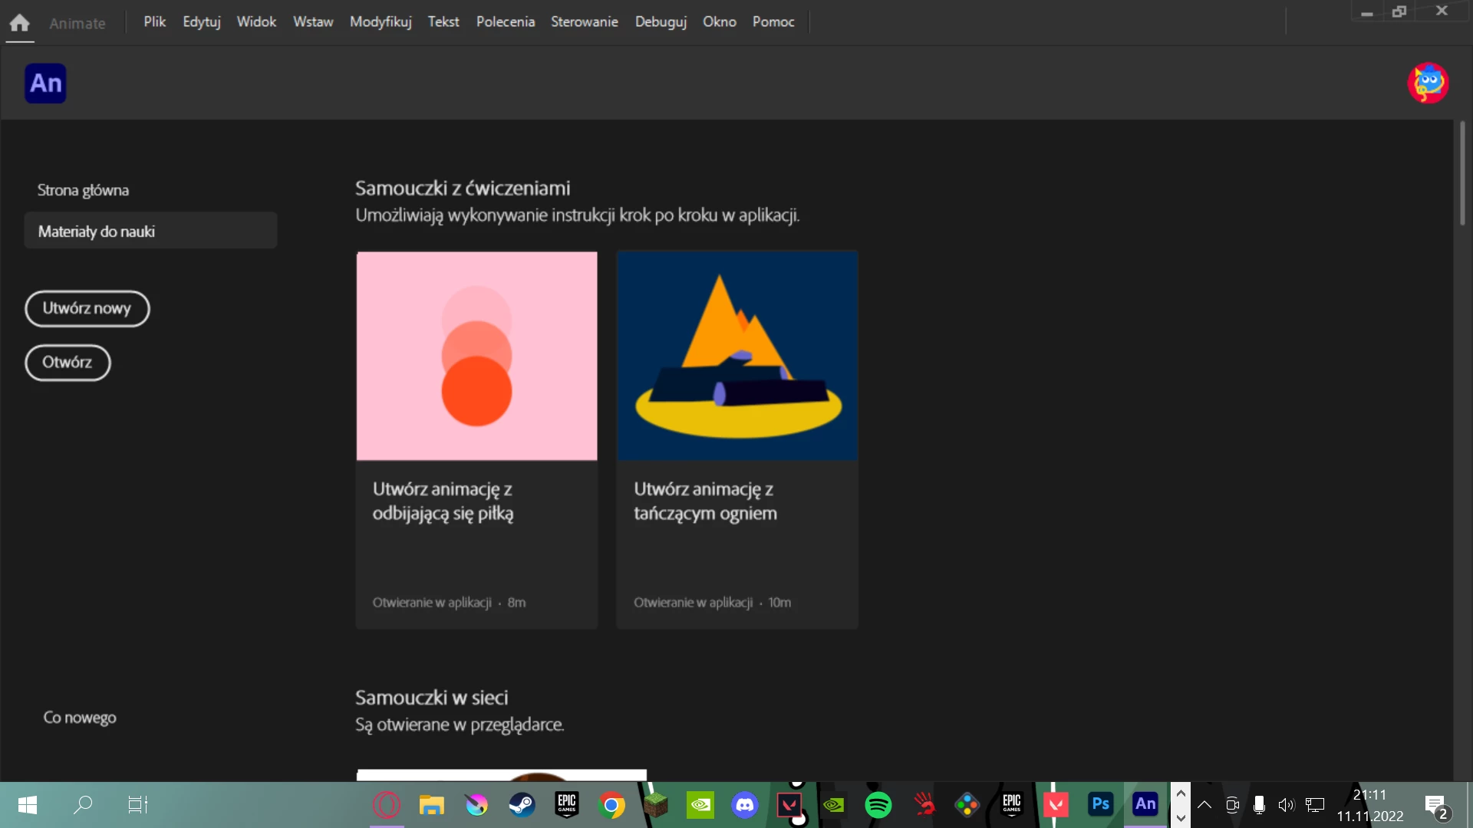The height and width of the screenshot is (828, 1473).
Task: Open the Okno menu
Action: [719, 21]
